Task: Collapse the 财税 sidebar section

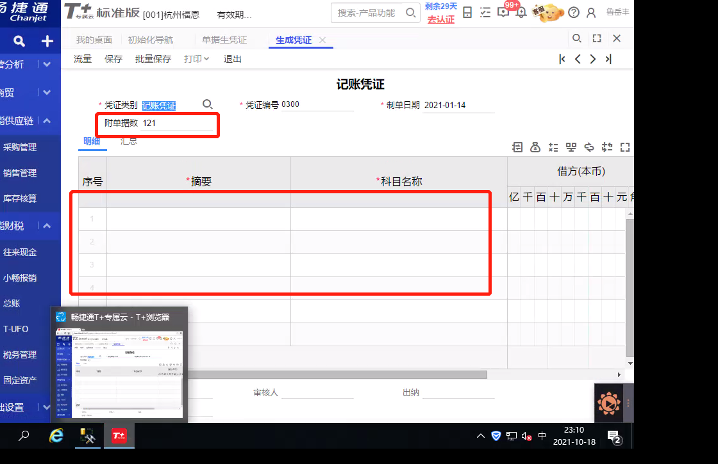Action: (47, 226)
